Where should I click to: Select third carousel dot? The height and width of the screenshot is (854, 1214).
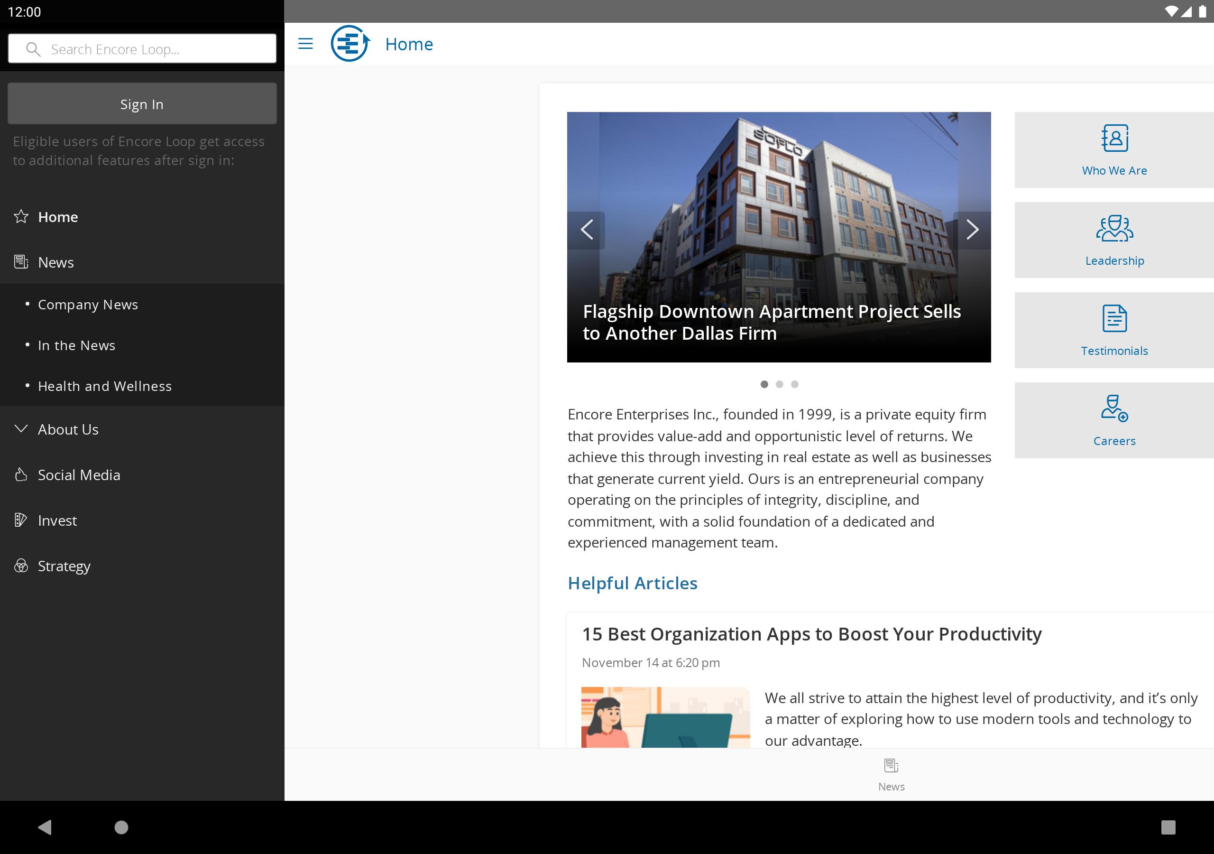click(x=794, y=384)
